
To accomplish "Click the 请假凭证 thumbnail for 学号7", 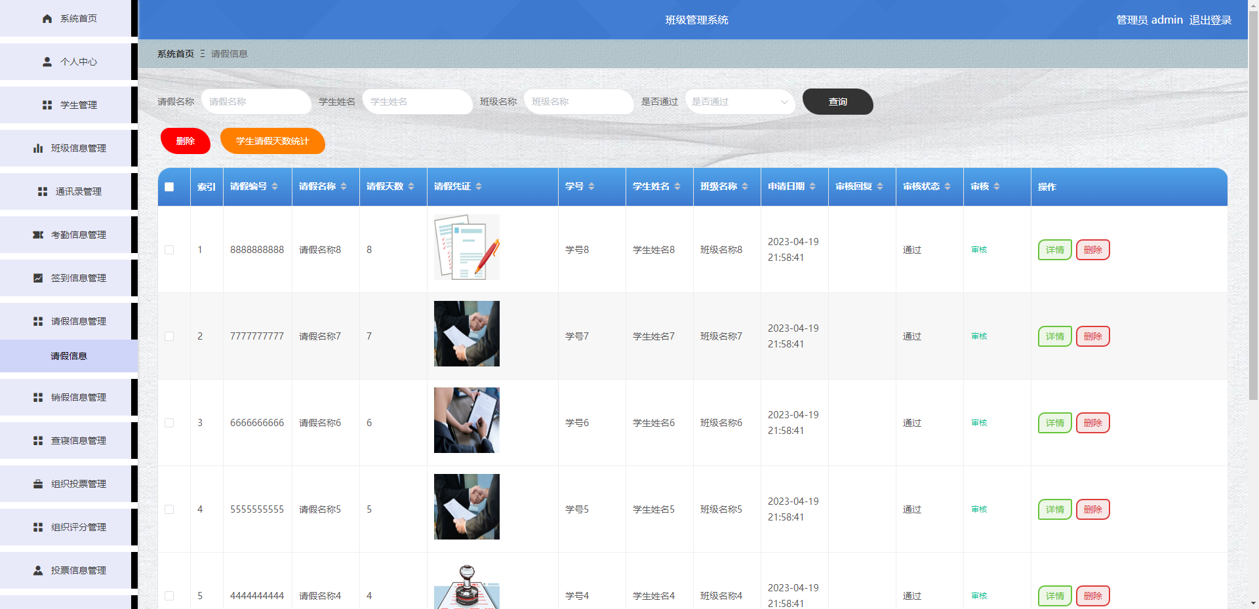I will 466,333.
